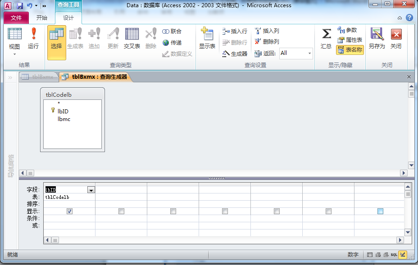Click the tblCodelb table title bar
The image size is (418, 265).
(x=73, y=94)
